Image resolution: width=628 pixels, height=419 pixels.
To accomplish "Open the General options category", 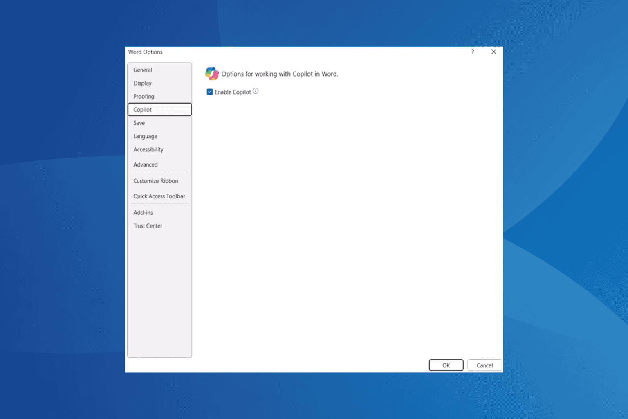I will click(159, 70).
